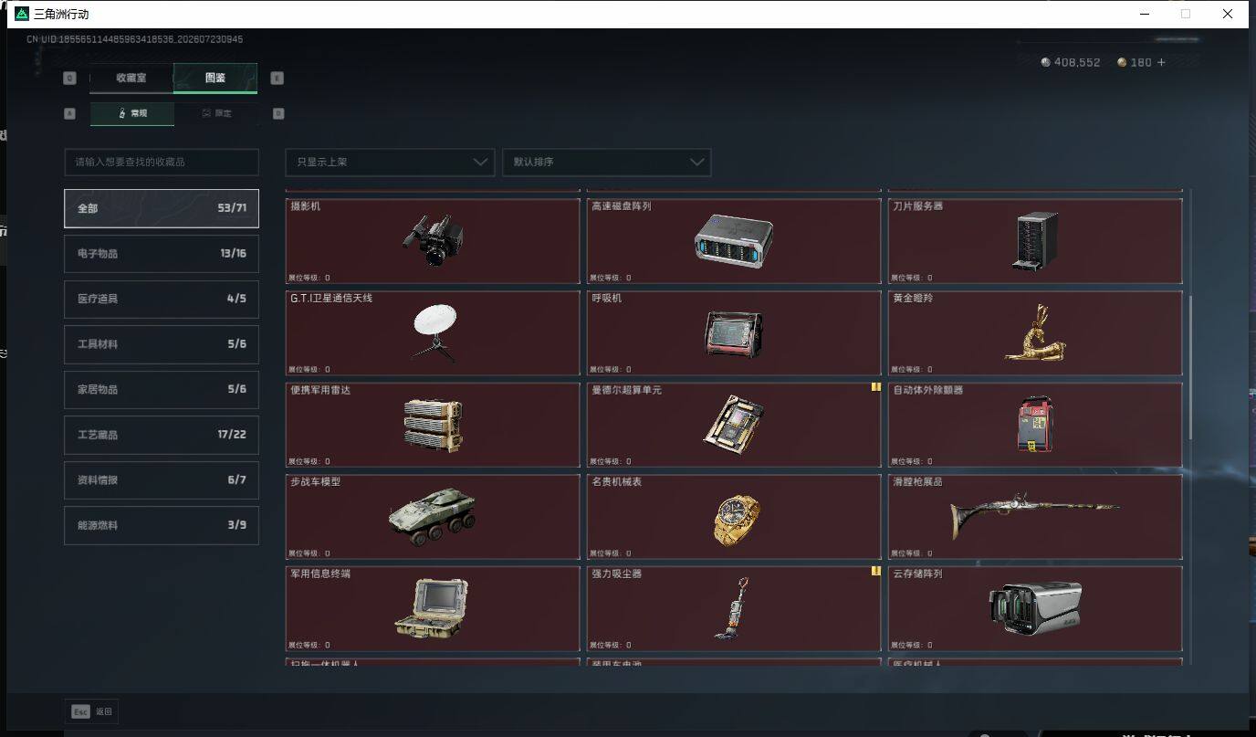Image resolution: width=1256 pixels, height=737 pixels.
Task: Click the Esc 返回 back button
Action: coord(91,711)
